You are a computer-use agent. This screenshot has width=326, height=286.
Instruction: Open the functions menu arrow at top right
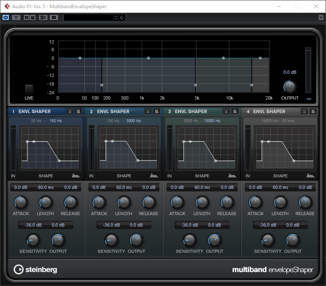tap(321, 18)
